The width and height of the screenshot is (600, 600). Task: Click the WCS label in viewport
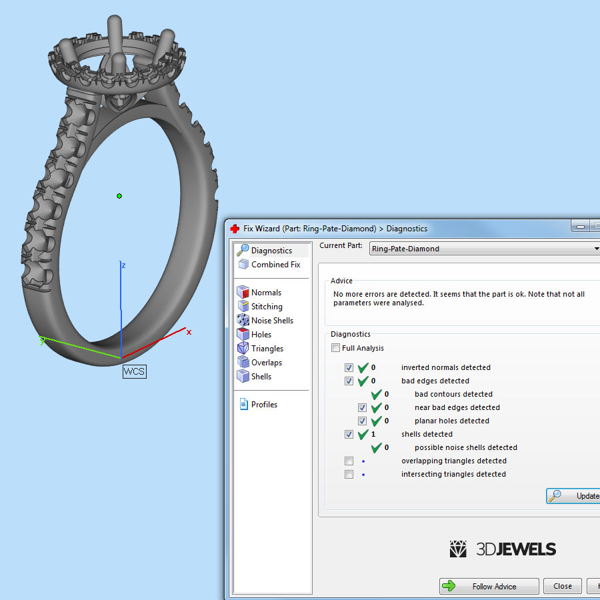pos(134,371)
